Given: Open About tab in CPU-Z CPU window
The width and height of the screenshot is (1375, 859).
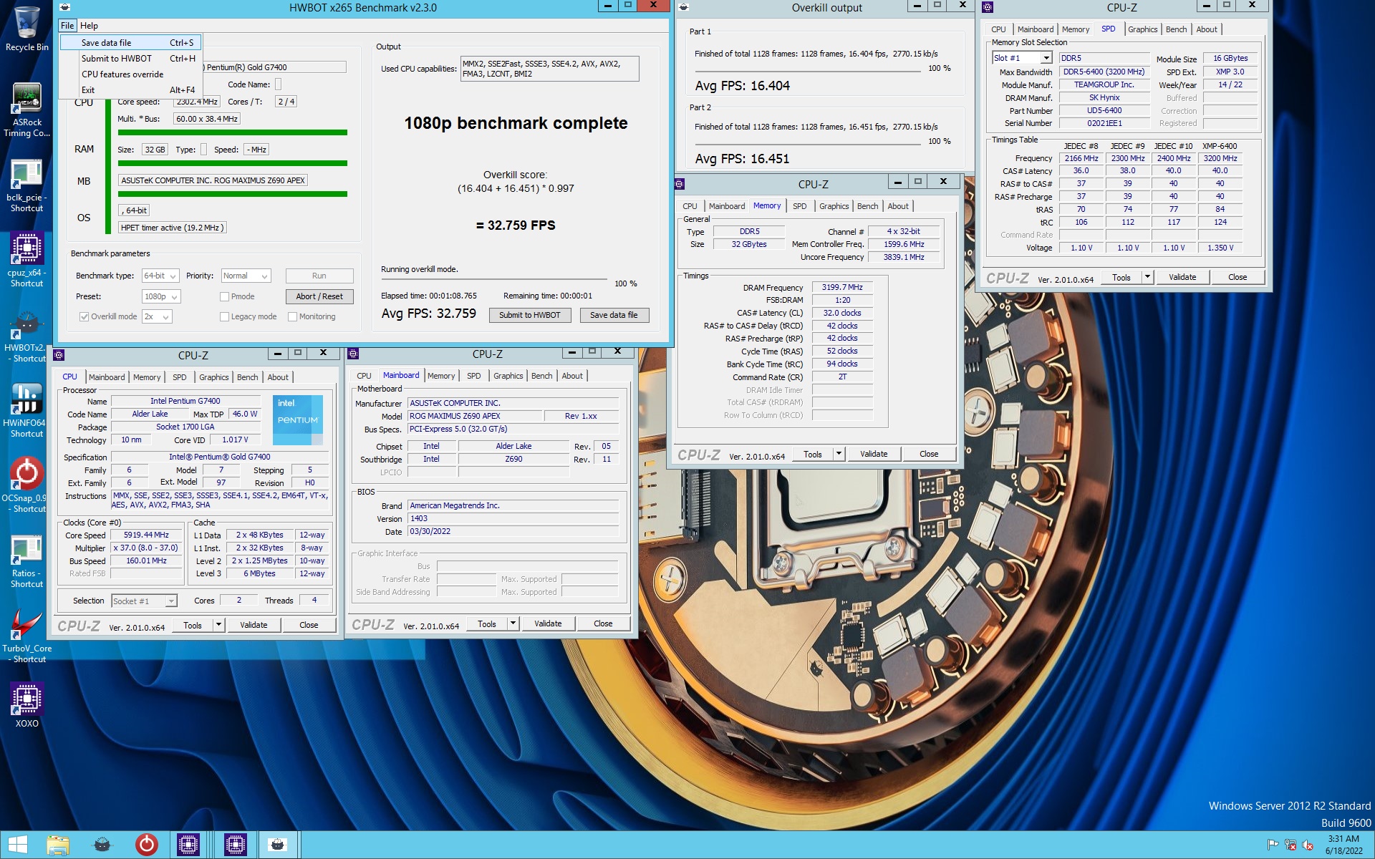Looking at the screenshot, I should tap(278, 377).
